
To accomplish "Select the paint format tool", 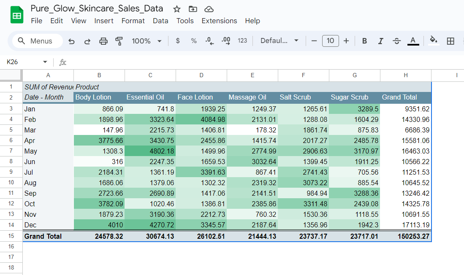I will coord(119,41).
